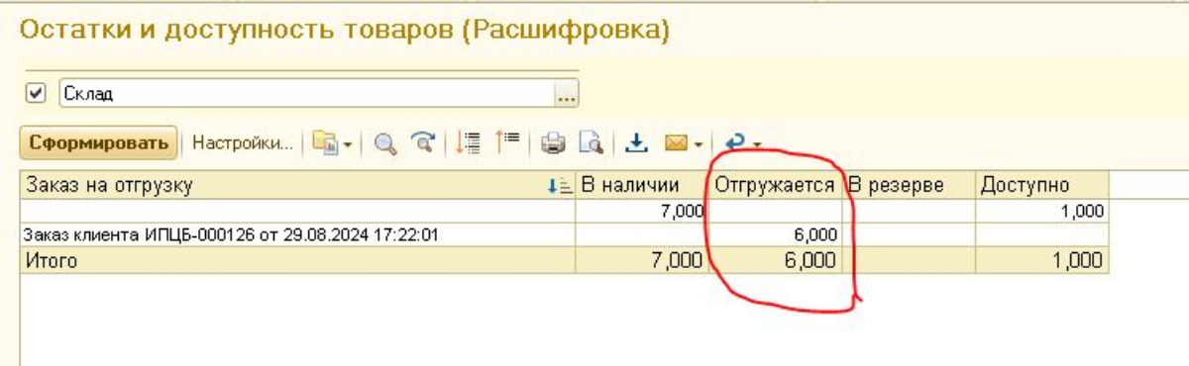
Task: Click the Остатки и доступность товаров title
Action: coord(344,31)
